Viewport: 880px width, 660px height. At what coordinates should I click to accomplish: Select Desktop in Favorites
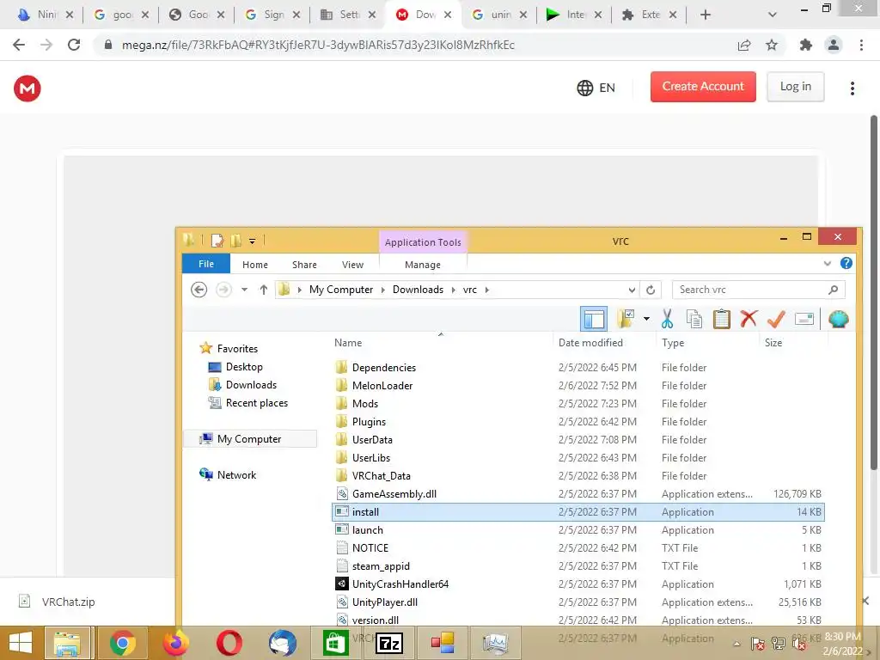point(244,366)
